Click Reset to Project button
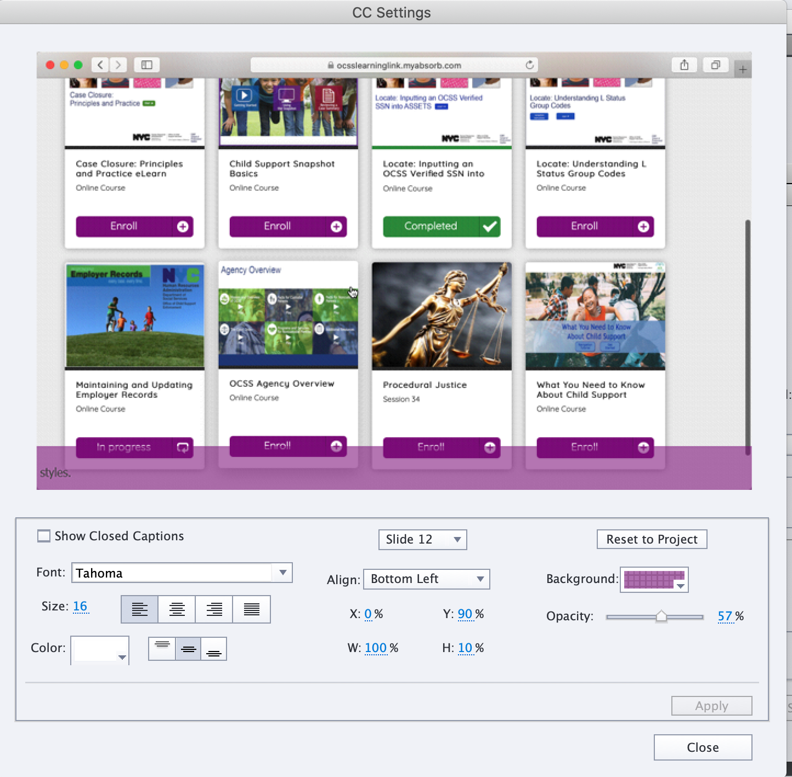This screenshot has width=792, height=777. pos(652,539)
